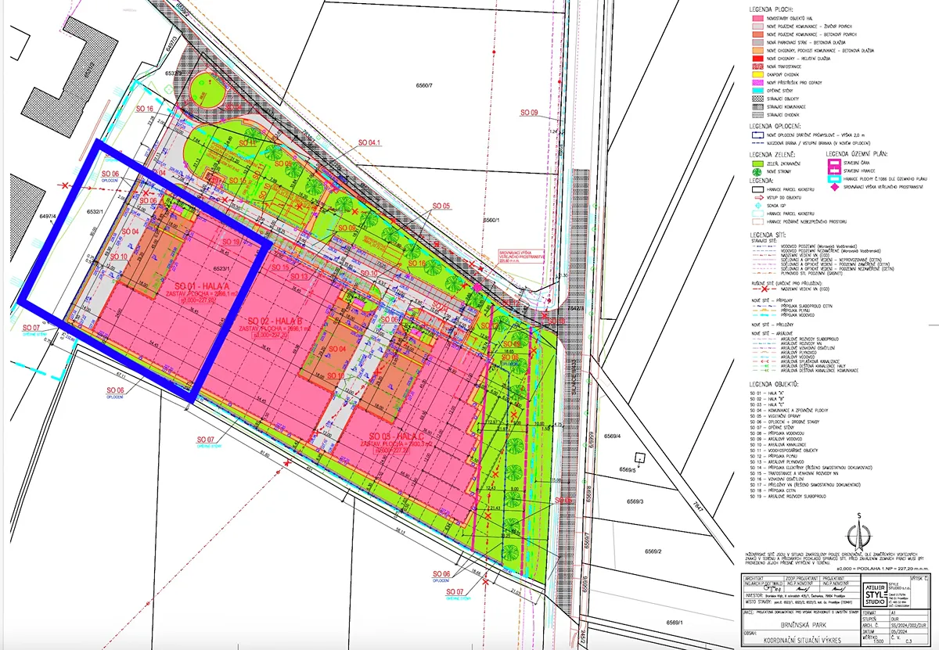Click the 'INVESTOR:' row in title block
Image resolution: width=939 pixels, height=650 pixels.
pos(802,595)
